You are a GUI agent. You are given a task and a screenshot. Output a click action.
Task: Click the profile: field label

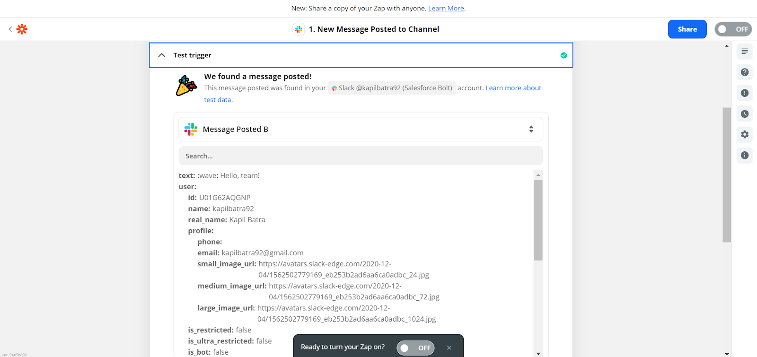tap(201, 231)
